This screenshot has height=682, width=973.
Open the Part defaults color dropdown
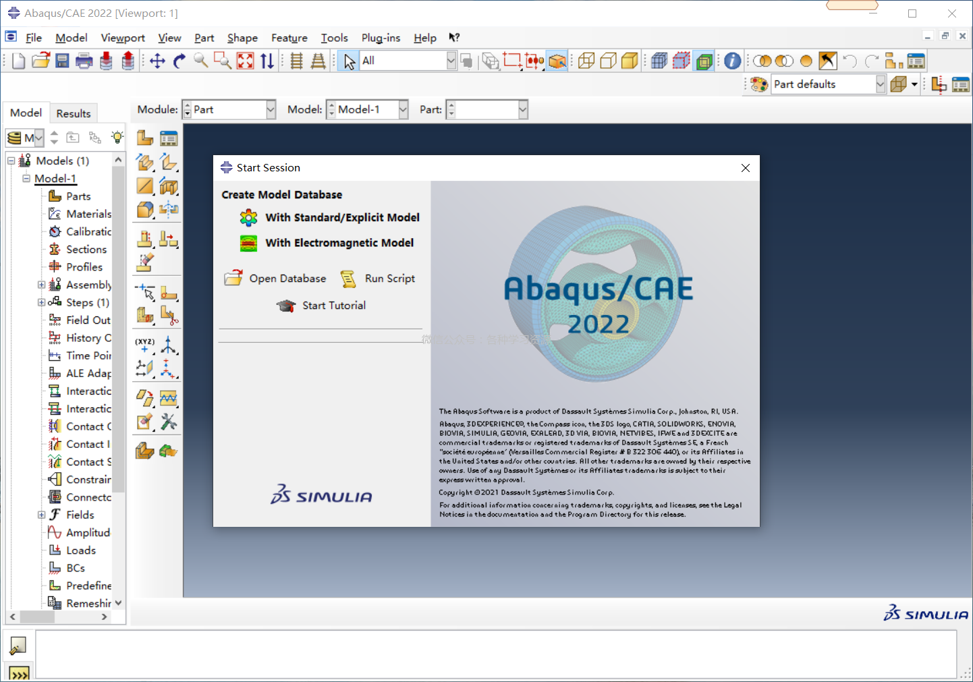(x=880, y=84)
